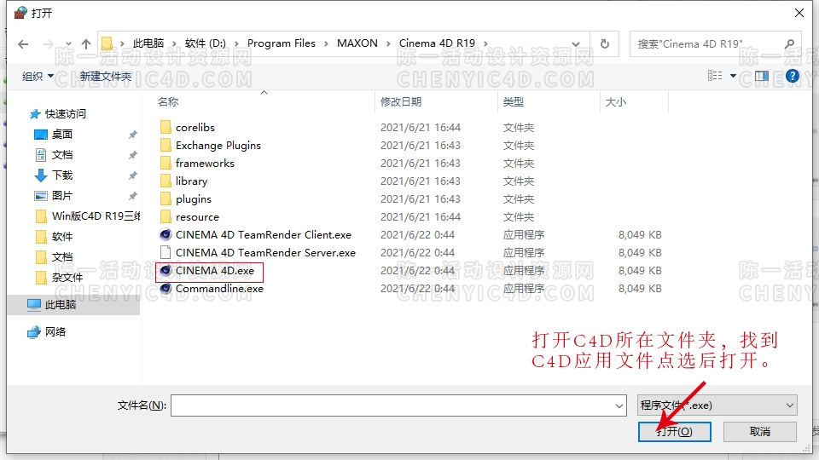This screenshot has width=819, height=460.
Task: Expand the chevron after MAXON breadcrumb
Action: (x=388, y=43)
